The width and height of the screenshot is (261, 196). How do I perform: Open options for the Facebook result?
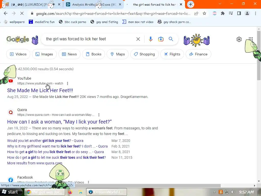[x=88, y=182]
